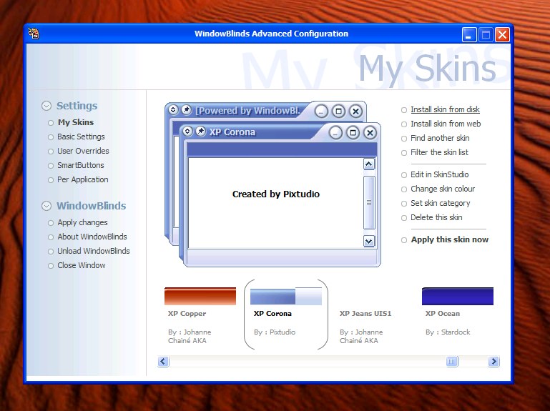550x411 pixels.
Task: Select the bullet beside Apply this skin now
Action: click(404, 240)
